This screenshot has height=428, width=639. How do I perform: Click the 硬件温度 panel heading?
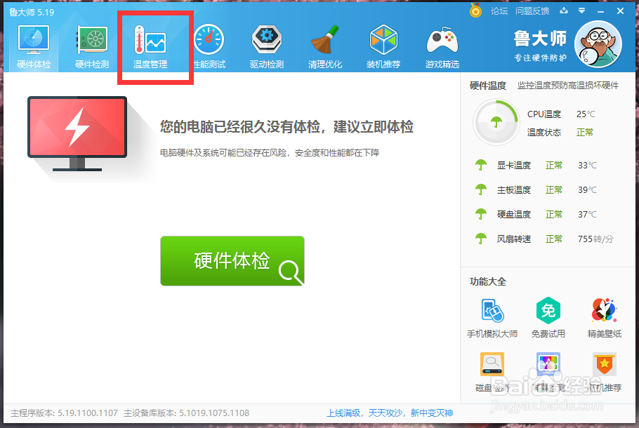click(x=488, y=86)
